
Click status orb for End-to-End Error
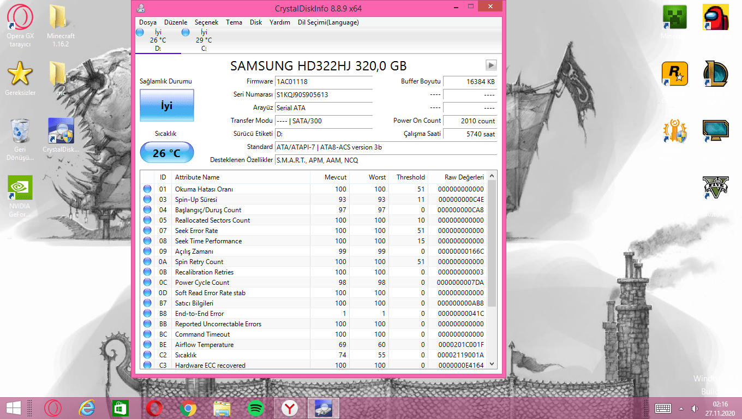point(147,314)
